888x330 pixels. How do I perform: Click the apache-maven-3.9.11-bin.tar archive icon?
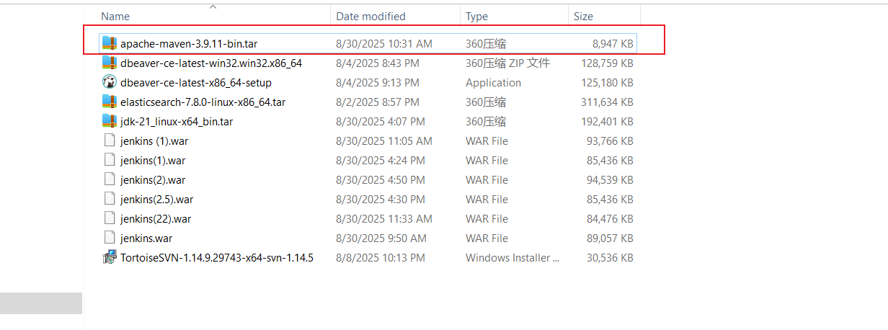click(x=109, y=43)
